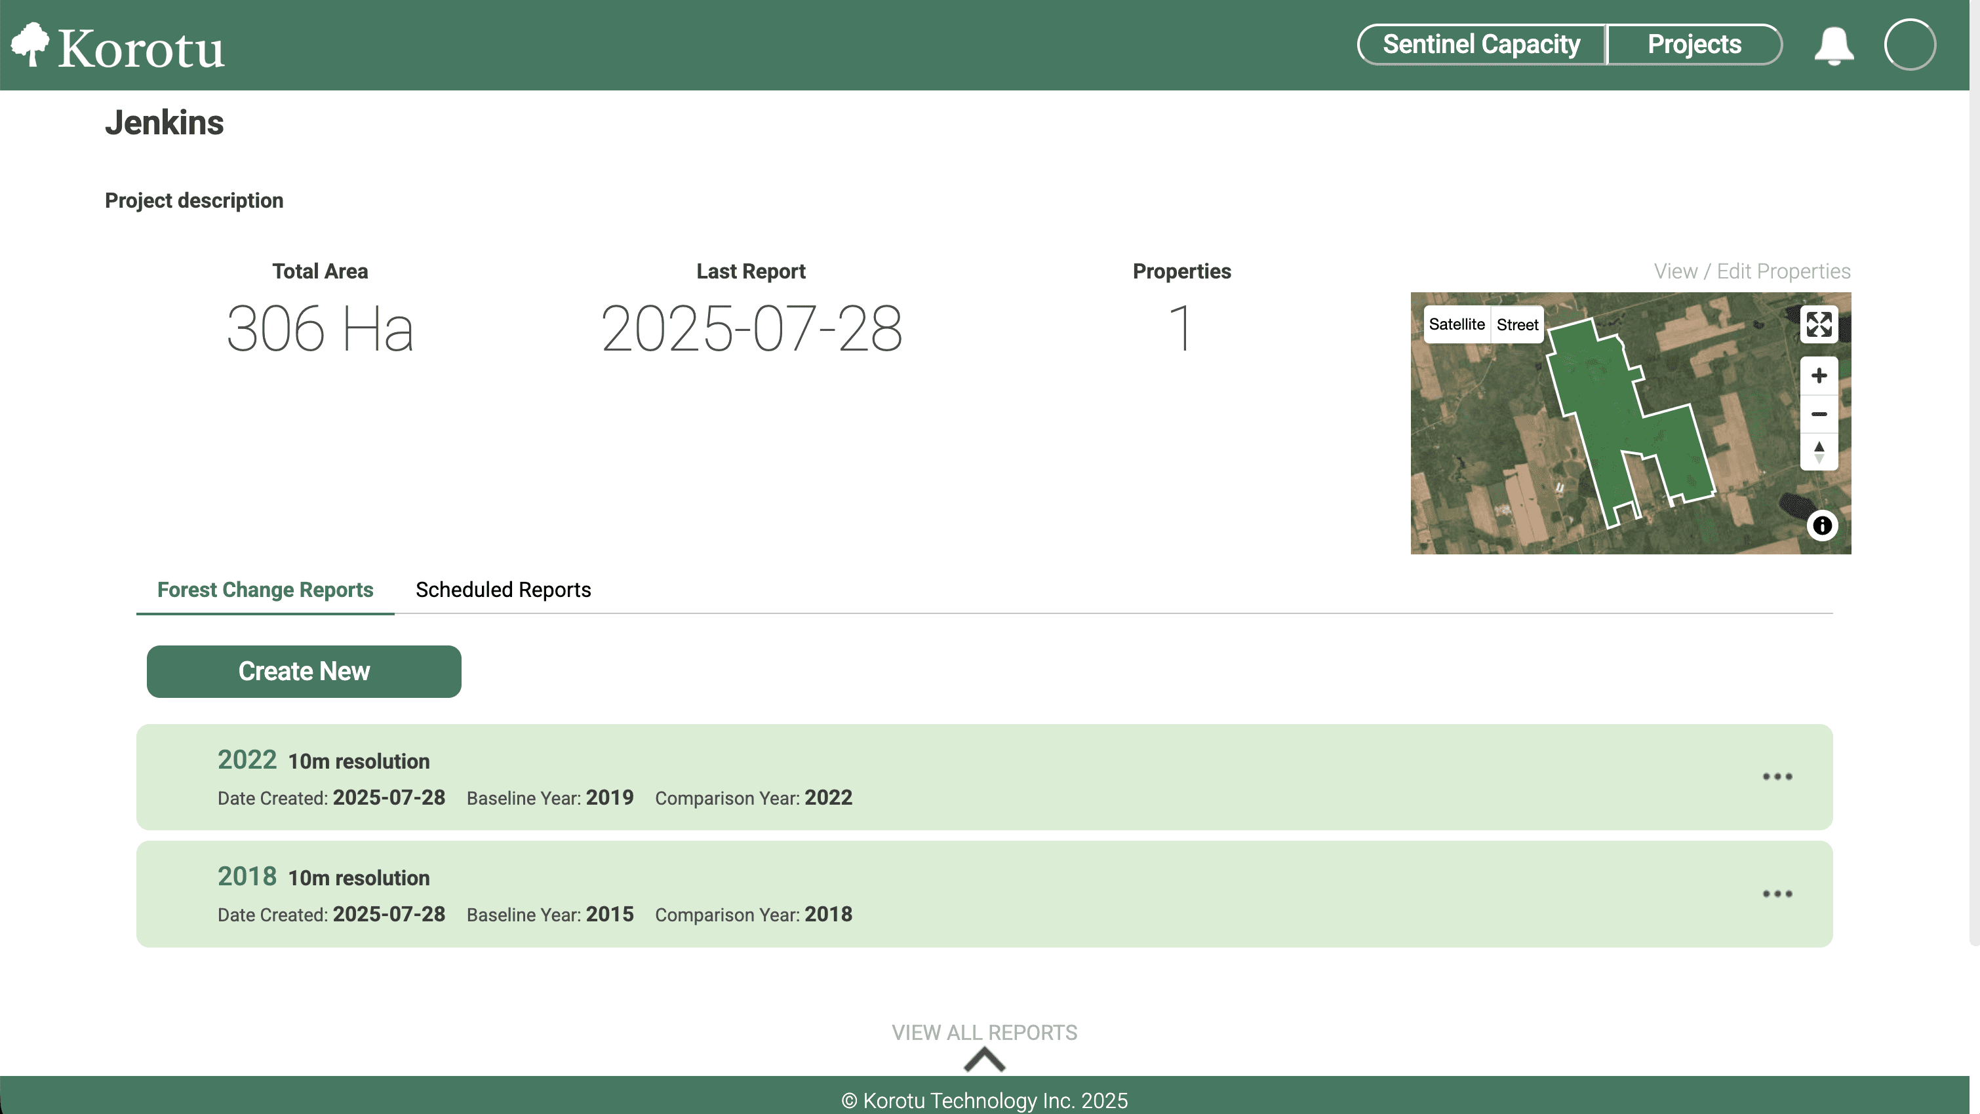1980x1114 pixels.
Task: Zoom in on the property map
Action: tap(1819, 375)
